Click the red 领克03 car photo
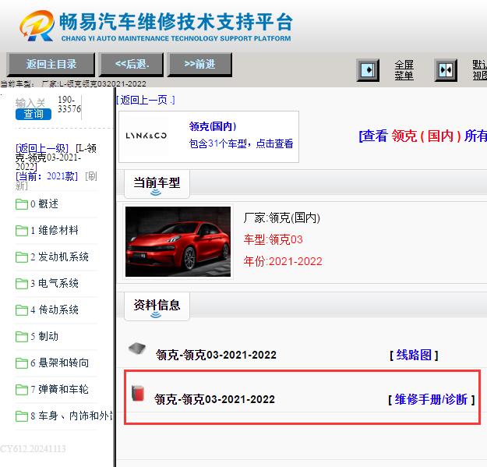 [178, 242]
